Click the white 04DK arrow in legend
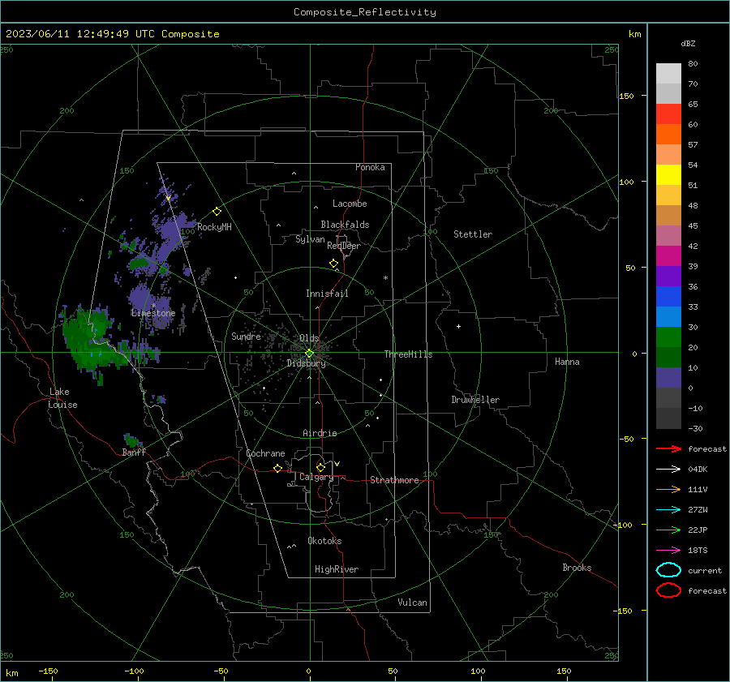Image resolution: width=730 pixels, height=682 pixels. (668, 469)
